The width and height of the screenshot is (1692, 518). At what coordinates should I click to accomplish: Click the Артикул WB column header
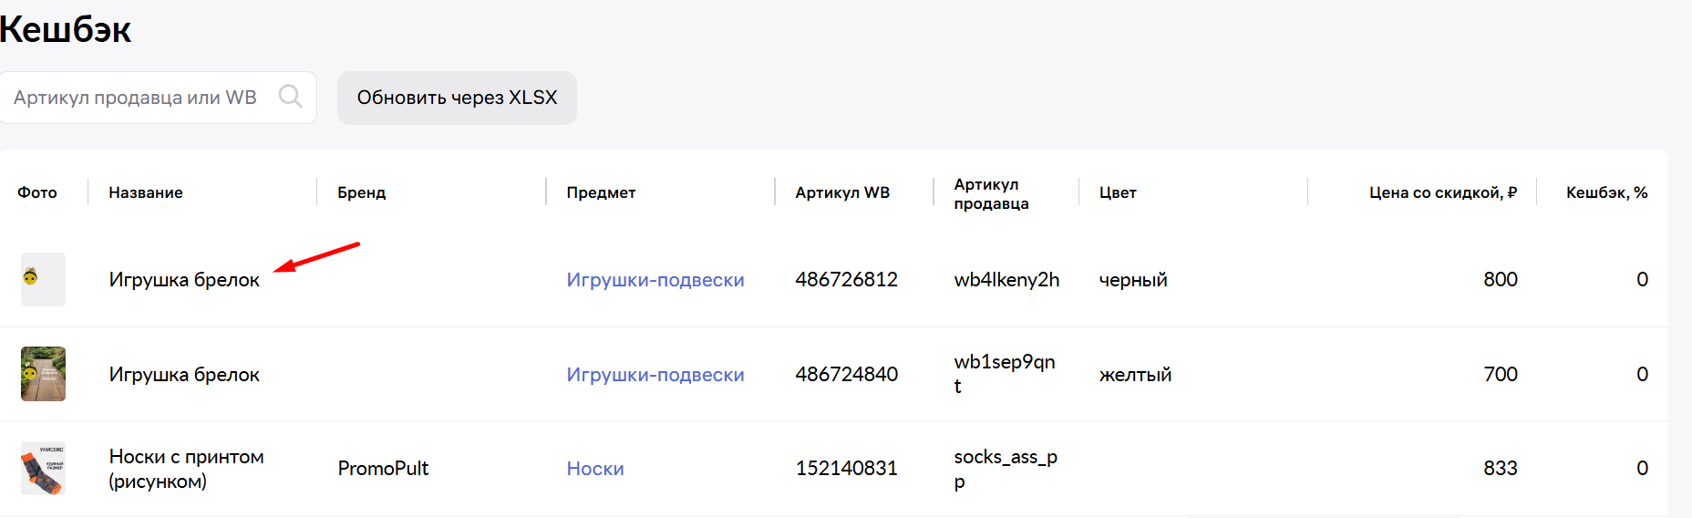[842, 192]
